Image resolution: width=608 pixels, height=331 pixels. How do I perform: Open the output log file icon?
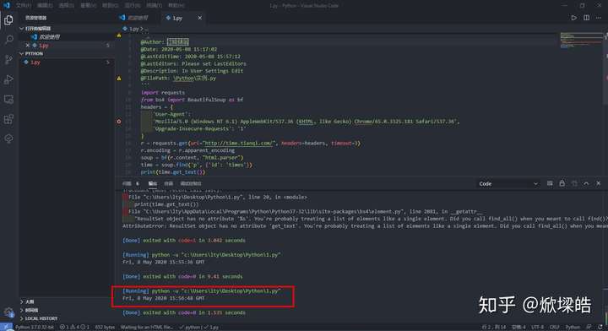click(x=574, y=183)
